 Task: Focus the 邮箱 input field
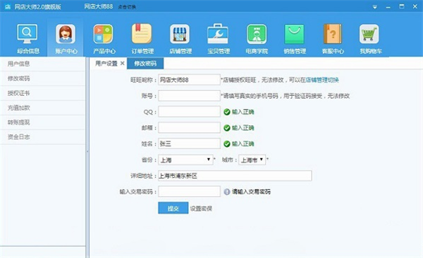(190, 127)
